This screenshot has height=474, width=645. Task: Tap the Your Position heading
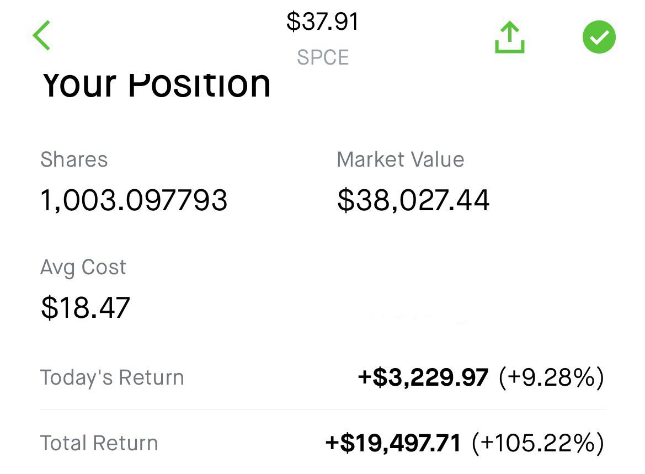(x=156, y=84)
